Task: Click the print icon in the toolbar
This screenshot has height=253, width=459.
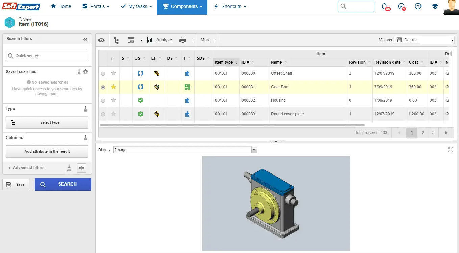Action: click(182, 40)
